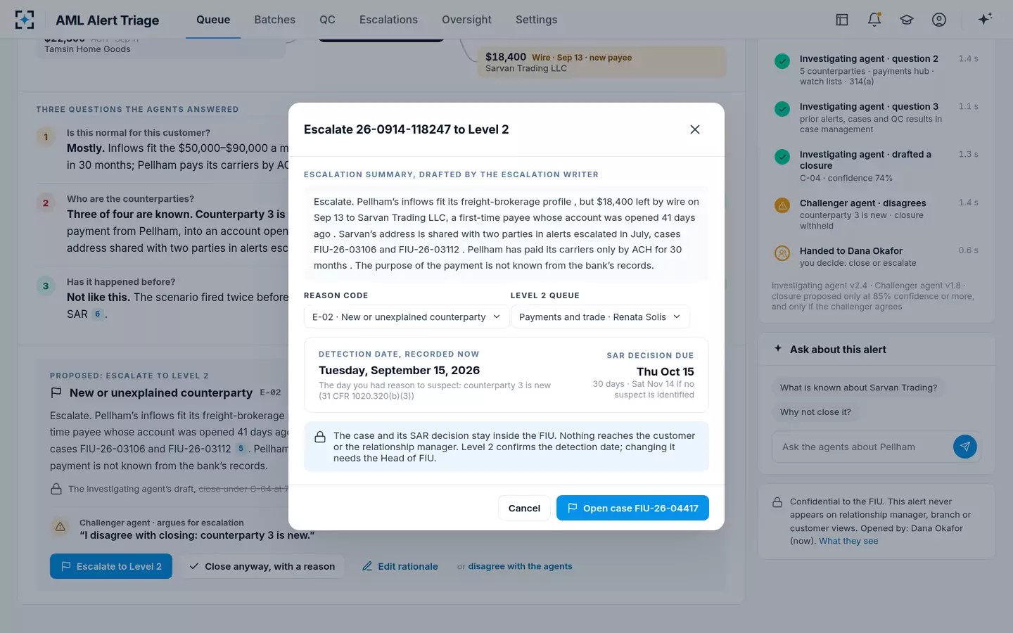This screenshot has height=633, width=1013.
Task: Click disagree with the agents link
Action: [x=520, y=566]
